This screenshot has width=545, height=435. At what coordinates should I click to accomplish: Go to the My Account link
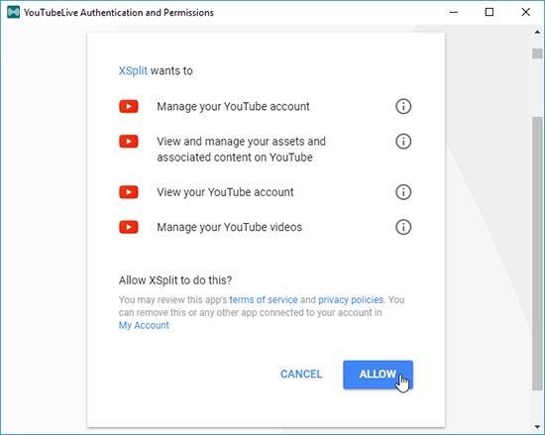click(144, 326)
